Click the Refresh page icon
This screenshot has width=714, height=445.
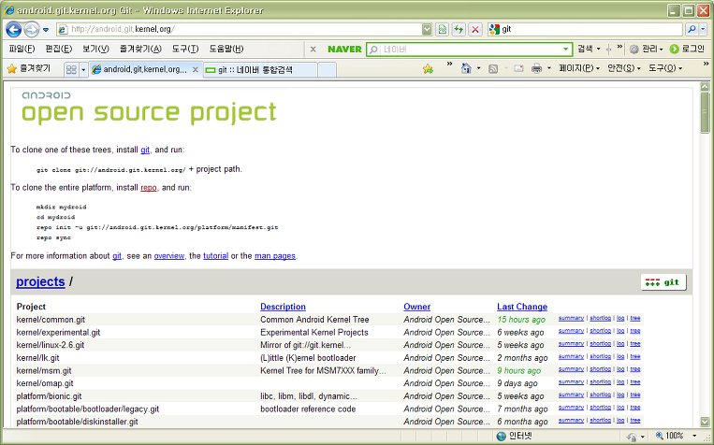pyautogui.click(x=459, y=30)
